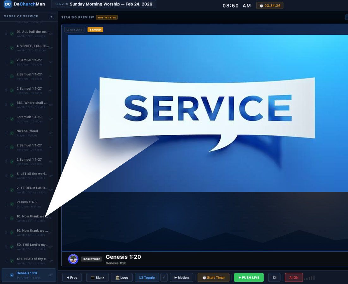Click the 3m duration on Genesis 1:20 row

[51, 275]
